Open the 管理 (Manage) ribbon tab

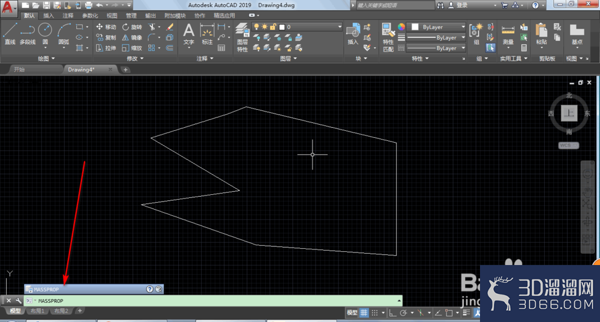tap(131, 16)
